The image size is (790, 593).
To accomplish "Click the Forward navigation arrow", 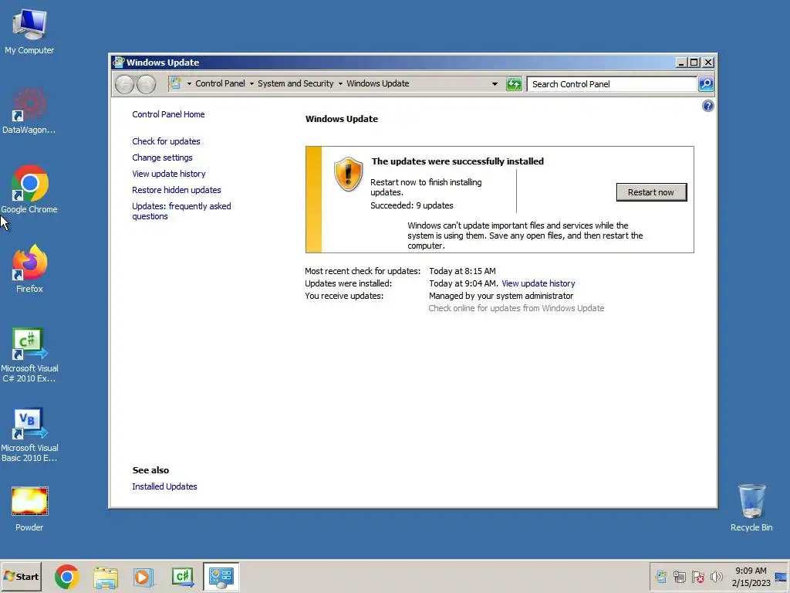I will pos(146,84).
